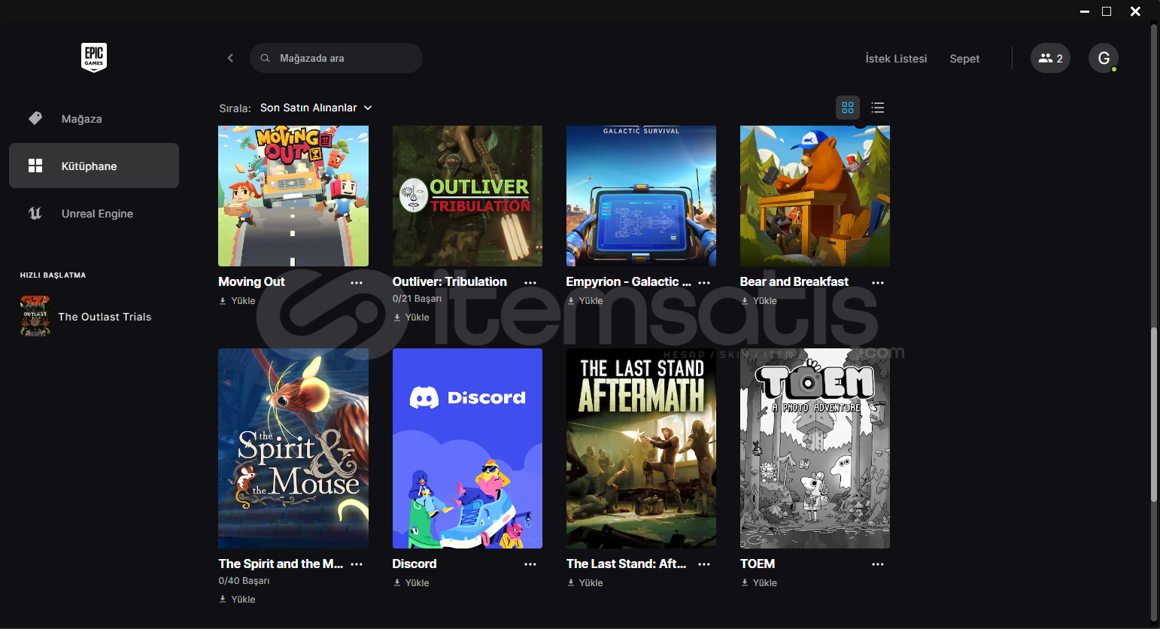Click The Spirit and the M... title text
This screenshot has width=1160, height=629.
281,564
